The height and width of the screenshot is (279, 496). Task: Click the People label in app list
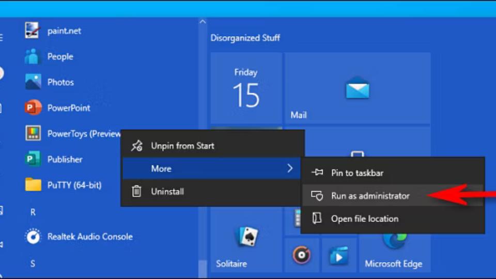[x=60, y=56]
